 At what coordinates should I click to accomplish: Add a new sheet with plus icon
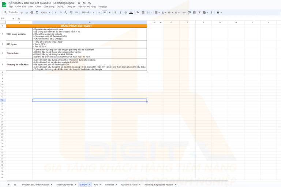coord(9,184)
